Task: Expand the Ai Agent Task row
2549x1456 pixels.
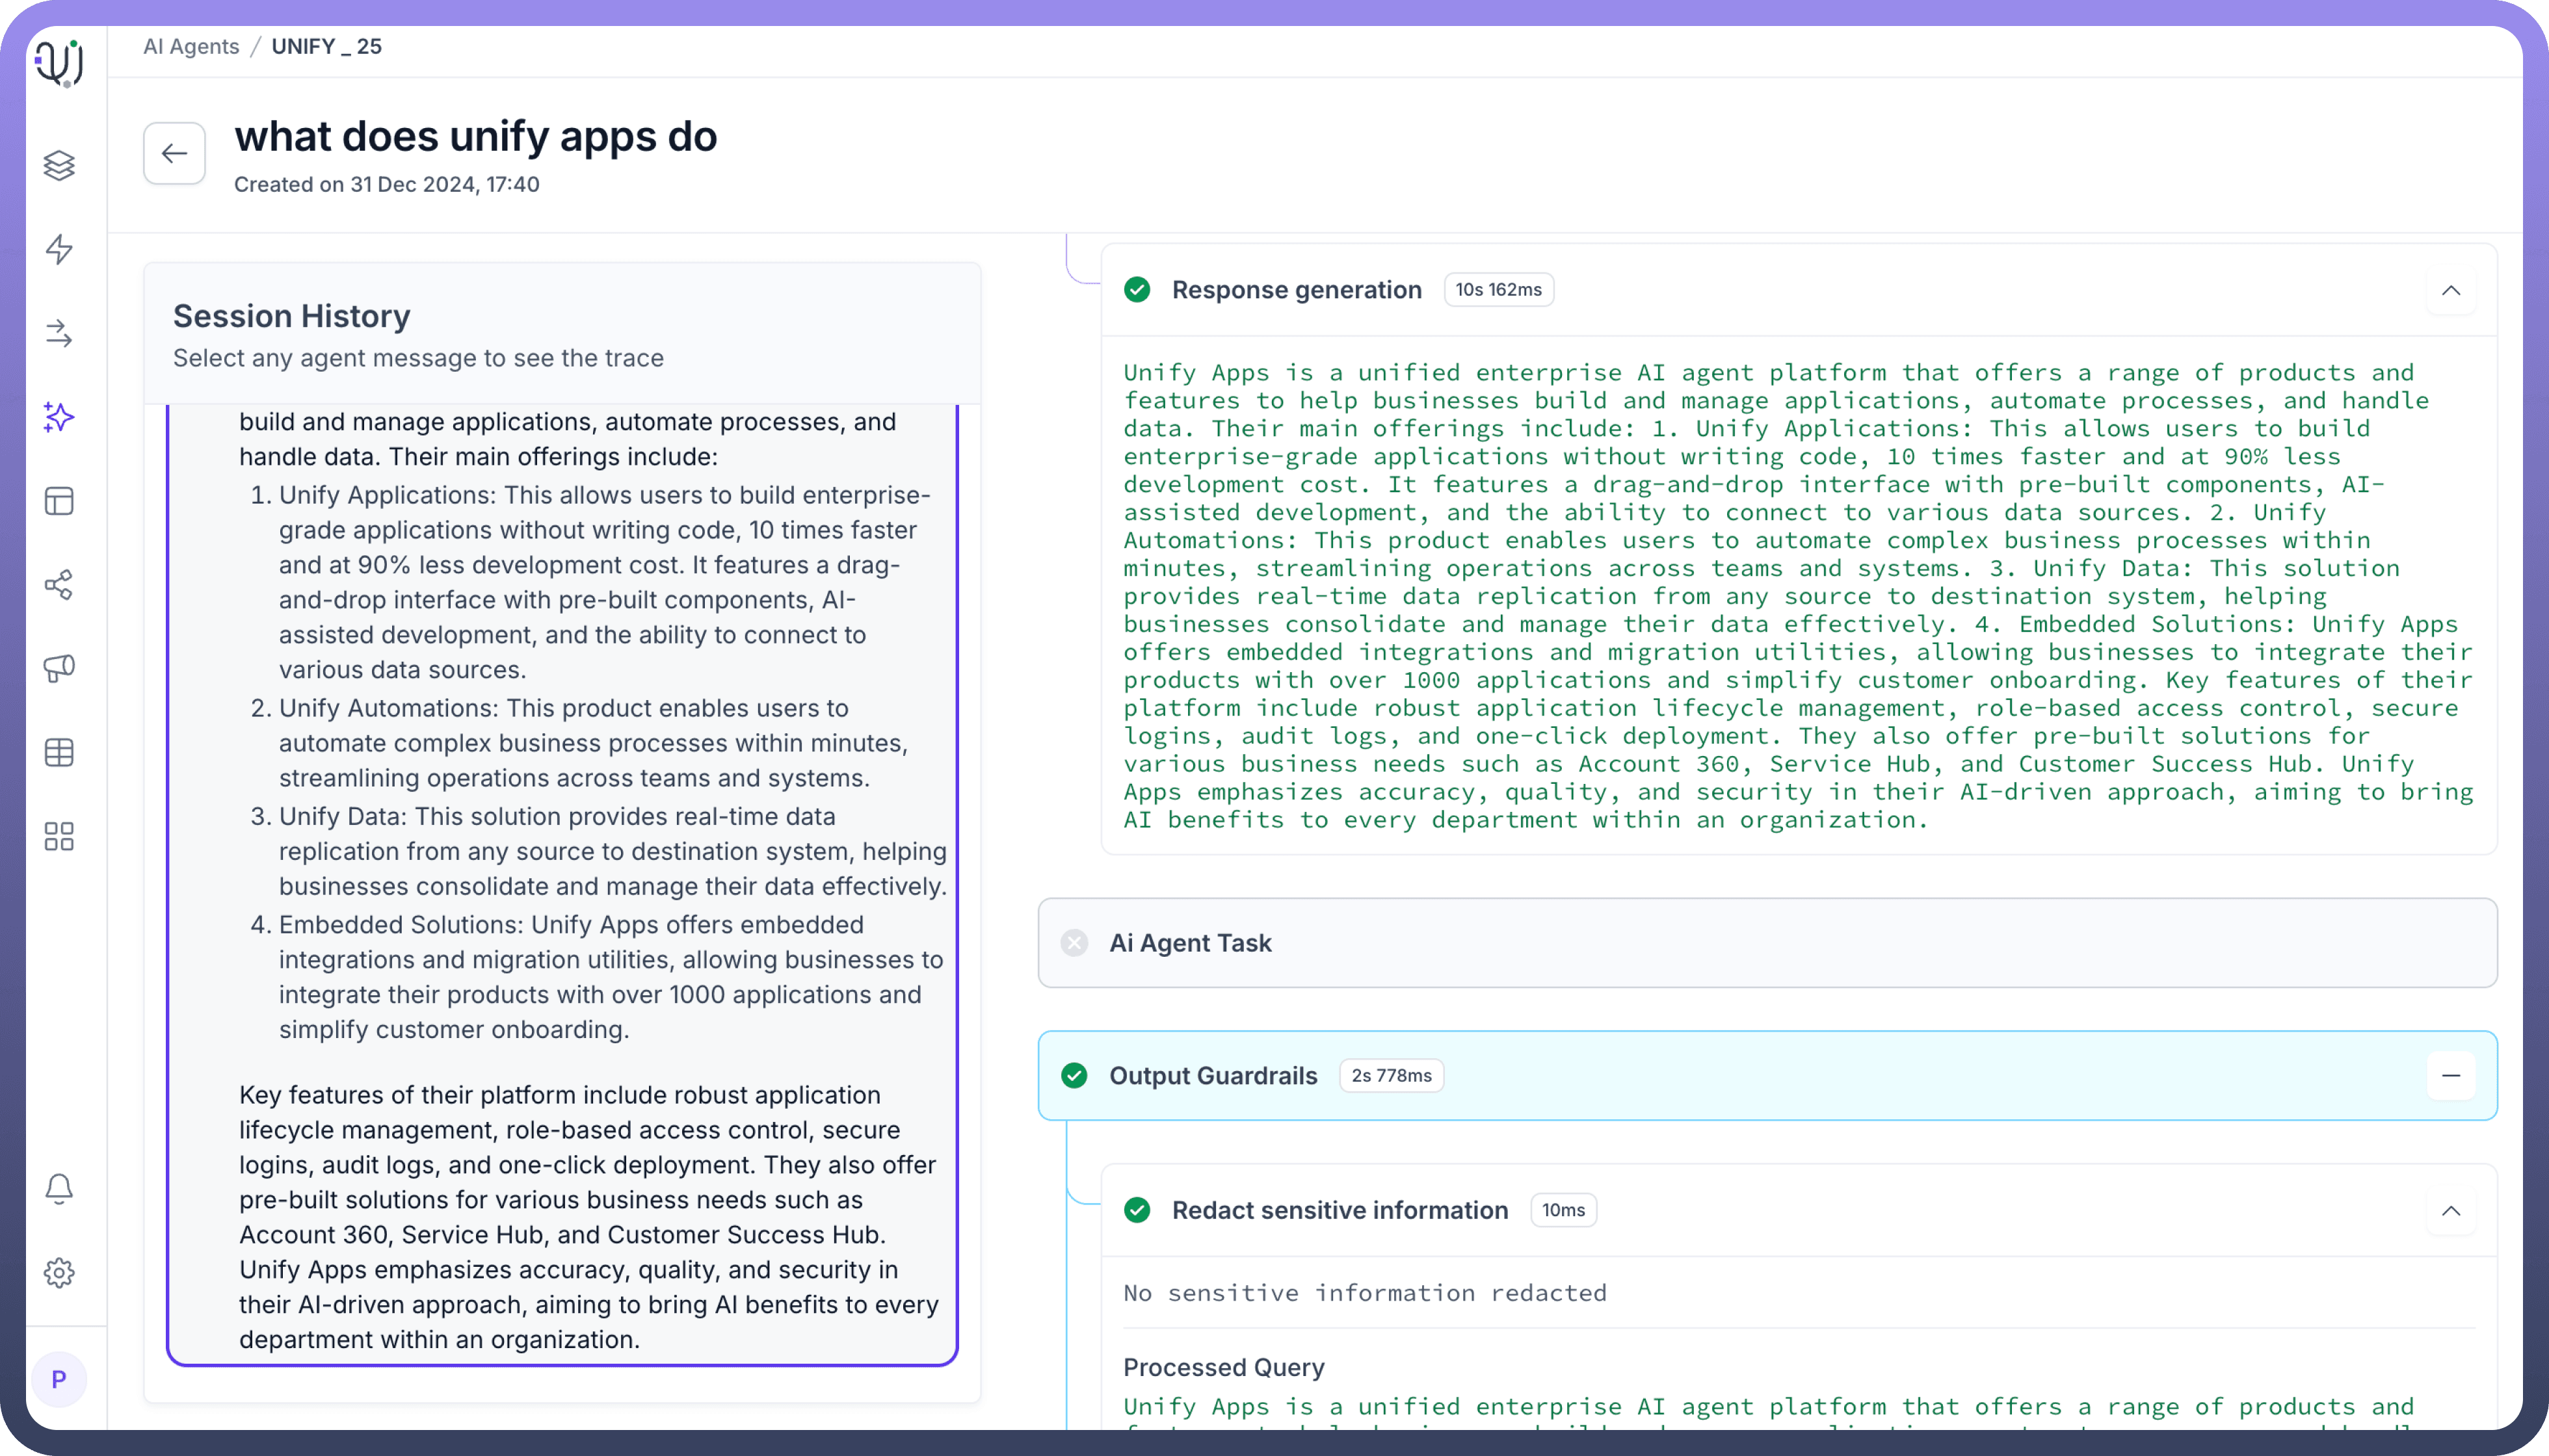Action: coord(1767,943)
